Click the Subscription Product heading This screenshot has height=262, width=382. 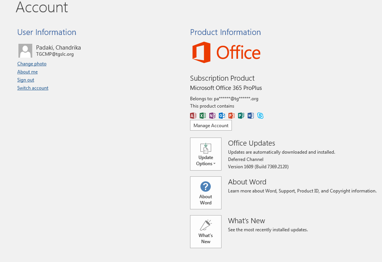pos(222,78)
